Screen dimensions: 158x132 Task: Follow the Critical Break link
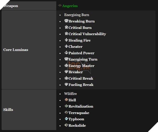(81, 78)
